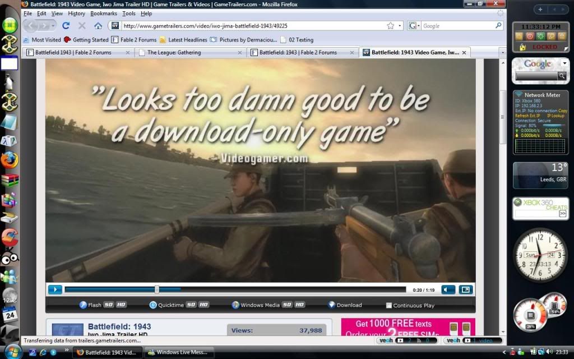The image size is (574, 359).
Task: Open Internet Explorer from quick launch
Action: tap(43, 352)
